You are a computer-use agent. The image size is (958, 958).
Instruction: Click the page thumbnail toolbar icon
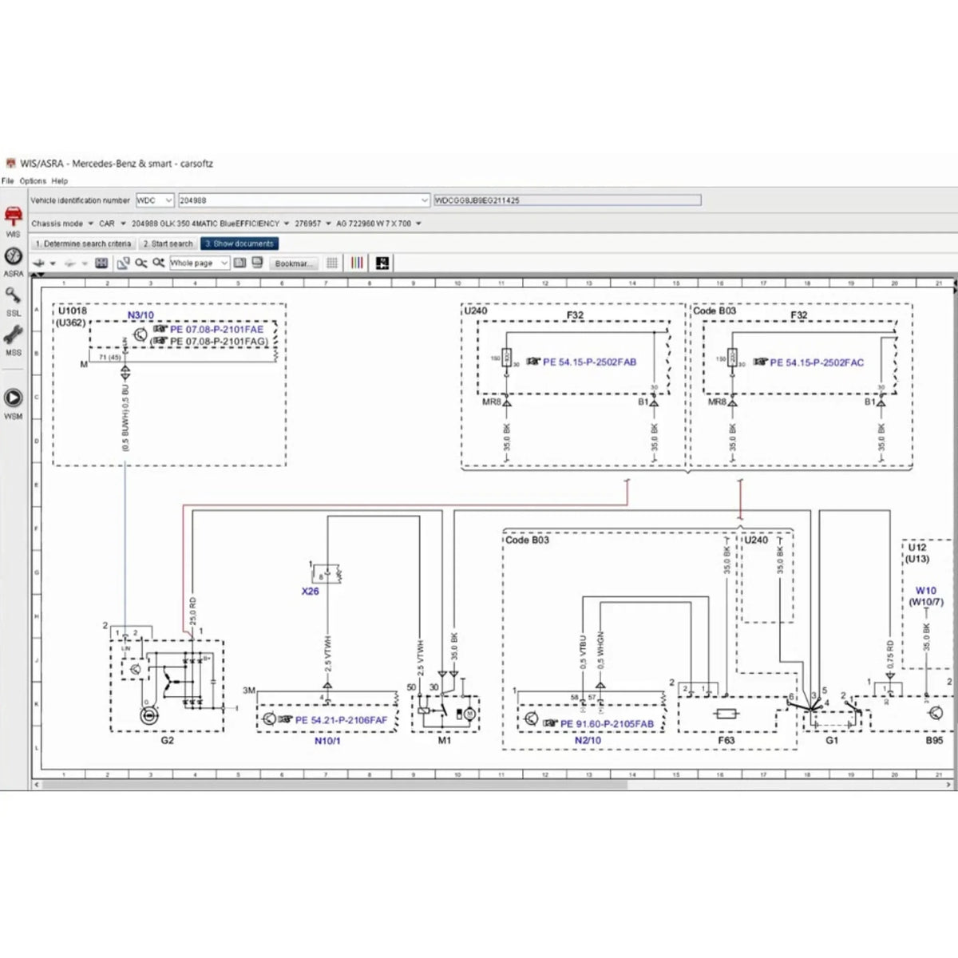(239, 263)
